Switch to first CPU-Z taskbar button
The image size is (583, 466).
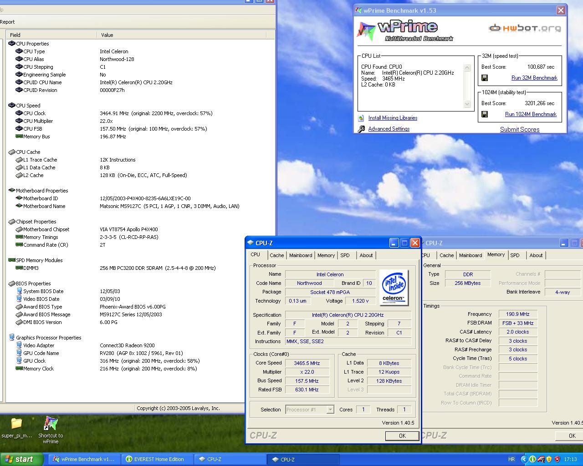pos(230,460)
